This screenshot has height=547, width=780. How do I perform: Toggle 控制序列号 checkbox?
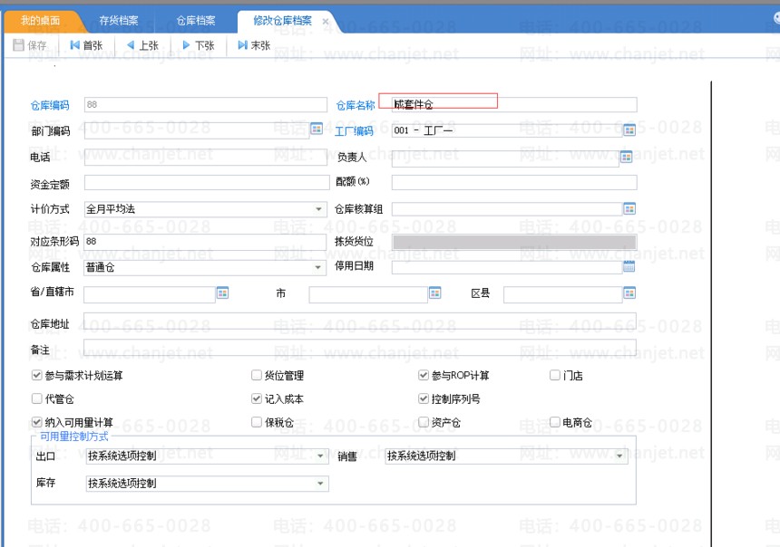click(424, 398)
